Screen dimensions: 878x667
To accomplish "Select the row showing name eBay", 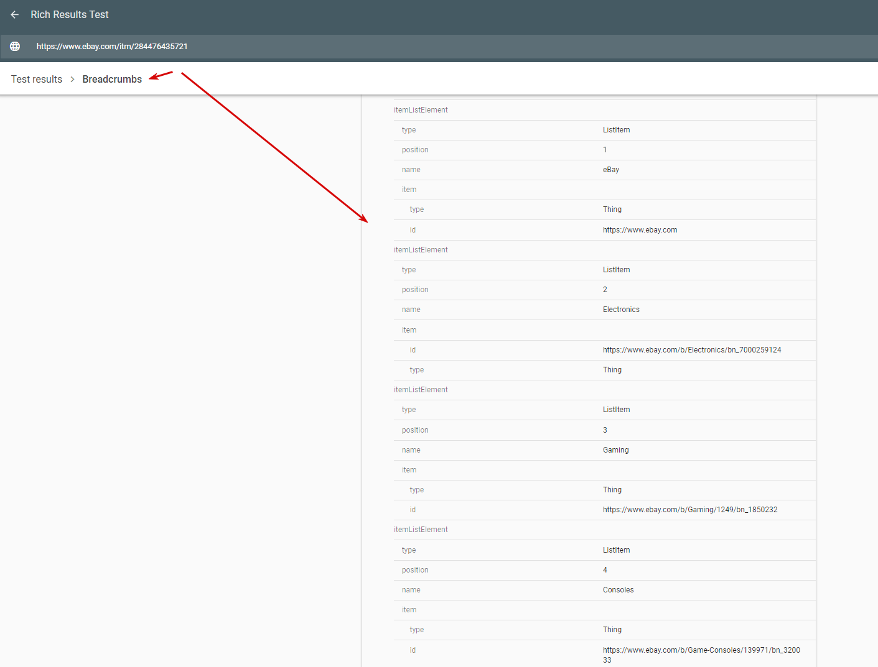I will click(610, 169).
